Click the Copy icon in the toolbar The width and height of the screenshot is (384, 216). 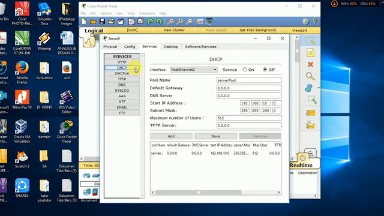(131, 22)
